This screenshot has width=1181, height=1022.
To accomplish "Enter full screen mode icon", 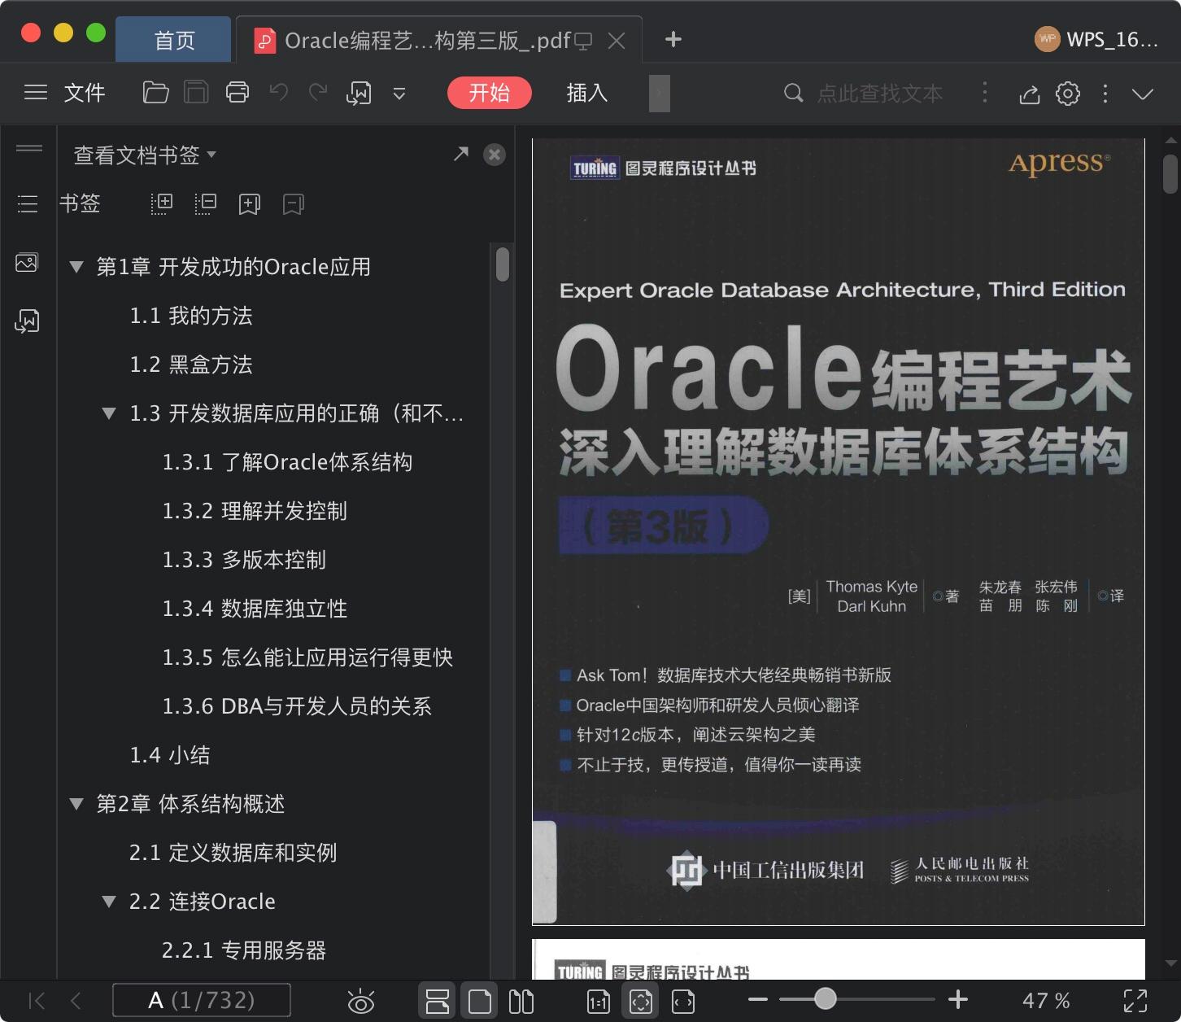I will point(1135,1000).
